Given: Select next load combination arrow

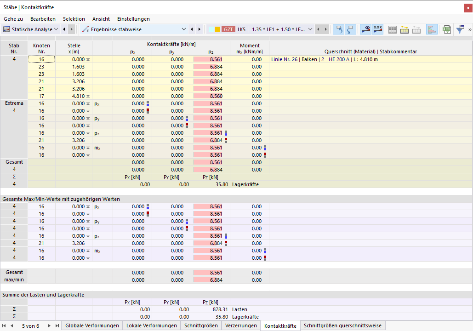Looking at the screenshot, I should 325,29.
